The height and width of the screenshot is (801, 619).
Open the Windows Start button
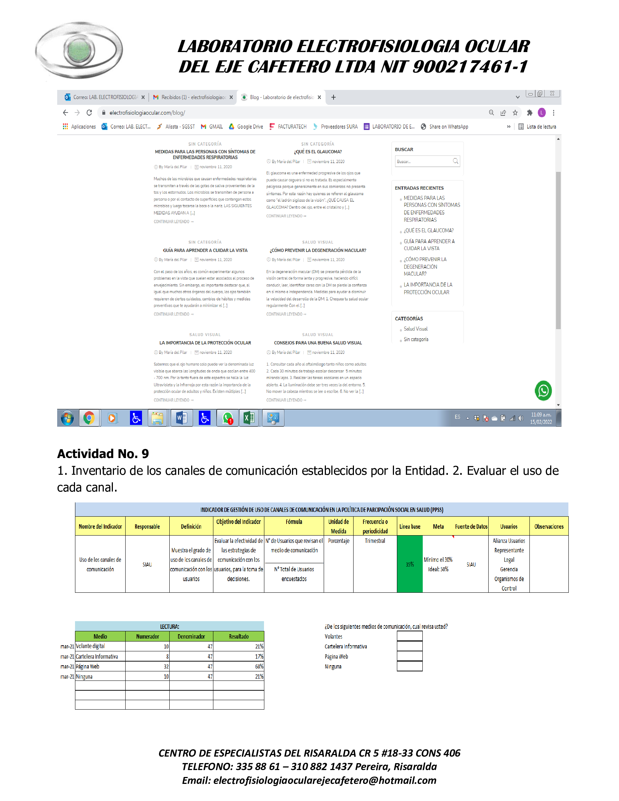click(67, 418)
